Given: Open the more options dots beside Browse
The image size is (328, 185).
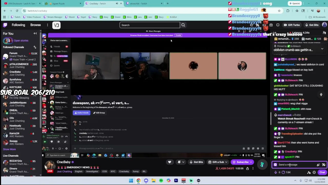Looking at the screenshot, I should pyautogui.click(x=47, y=25).
